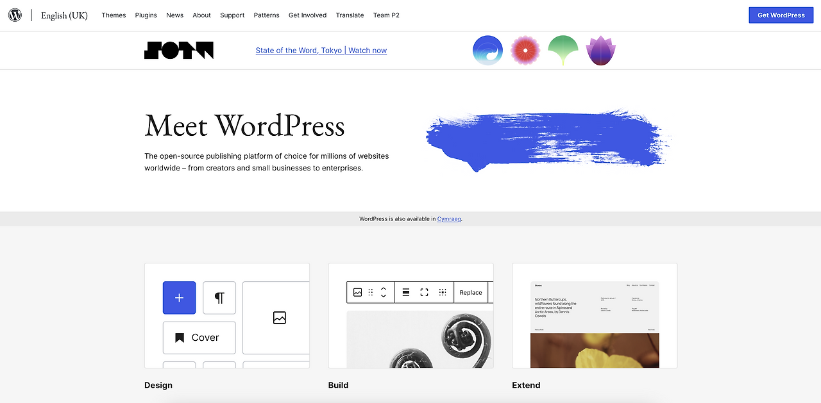Viewport: 821px width, 403px height.
Task: Open the Translate menu item
Action: (x=350, y=15)
